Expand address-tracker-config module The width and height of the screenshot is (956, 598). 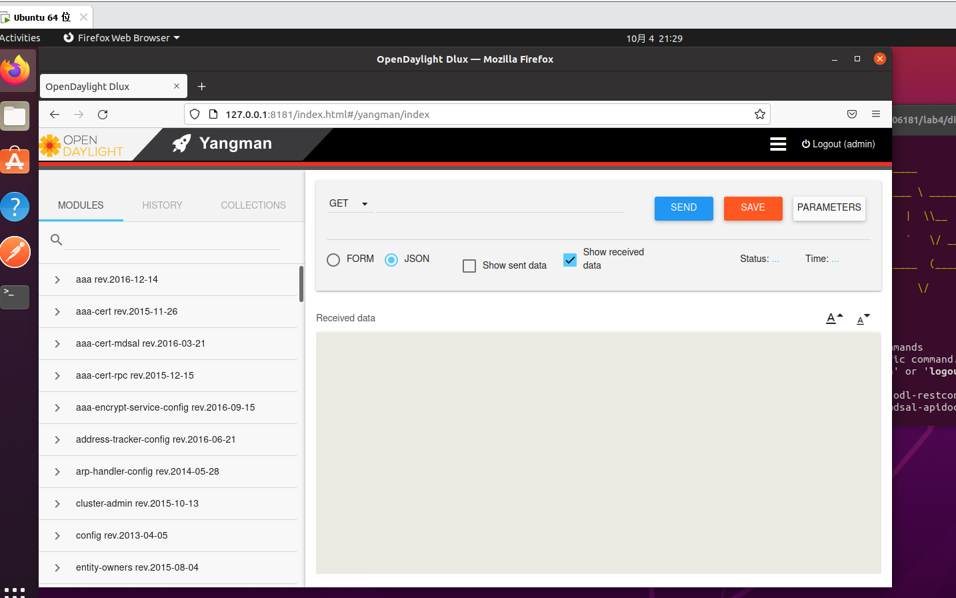[57, 440]
